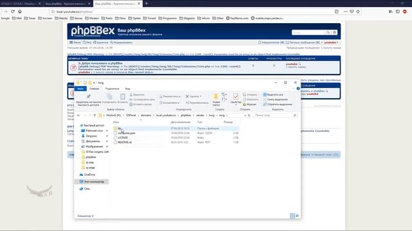Open Network (Сеть) in navigation pane
Viewport: 412px width, 231px height.
84,189
